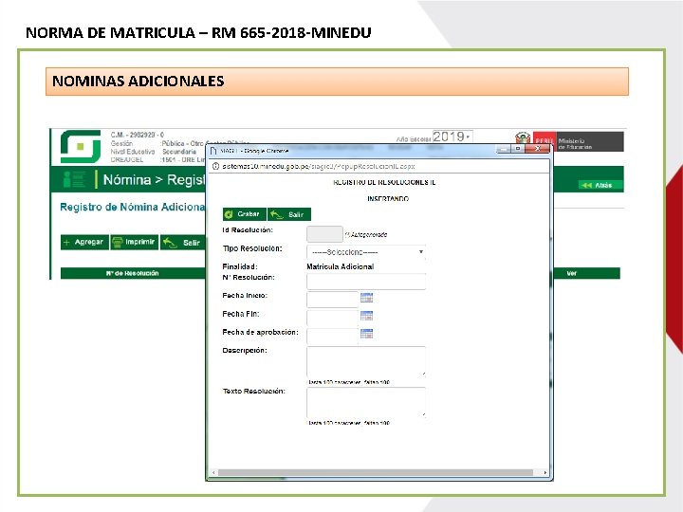Click the popup address bar URL
Screen dimensions: 683x512
[318, 166]
